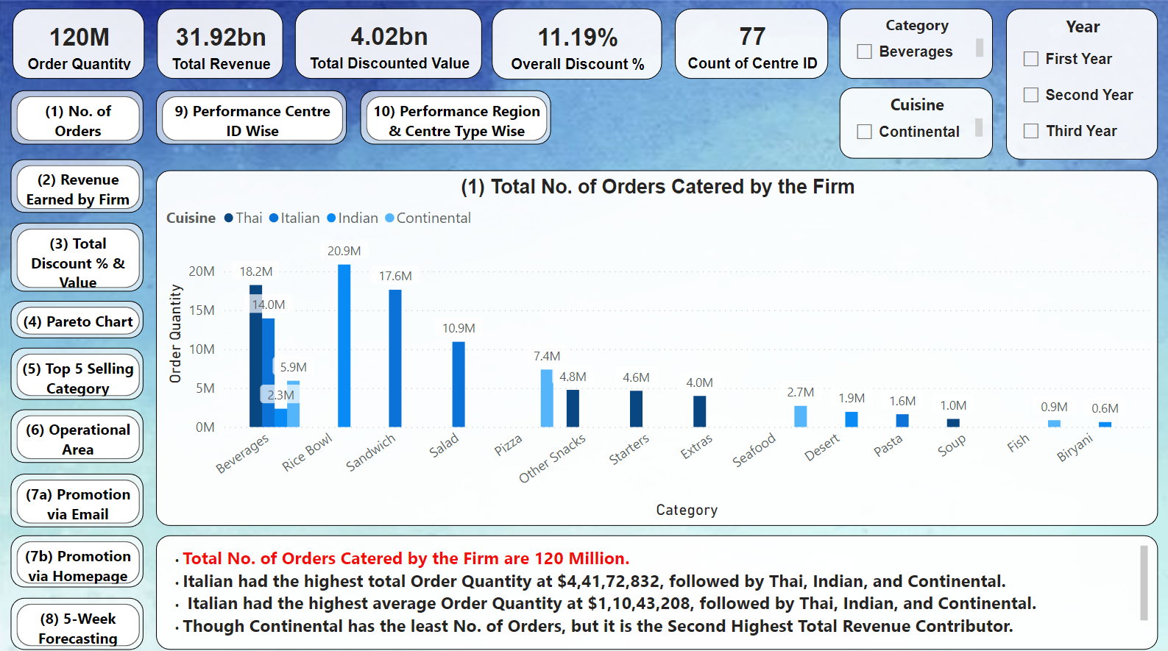Check the Continental cuisine checkbox

point(865,132)
